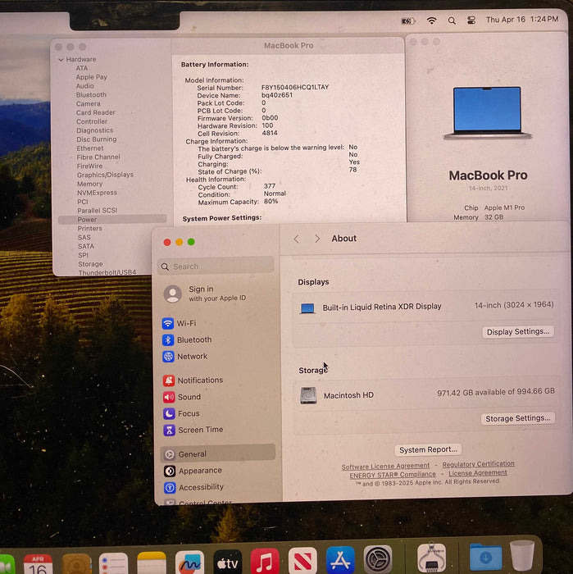Image resolution: width=573 pixels, height=574 pixels.
Task: Select Power in System Information sidebar
Action: click(112, 219)
